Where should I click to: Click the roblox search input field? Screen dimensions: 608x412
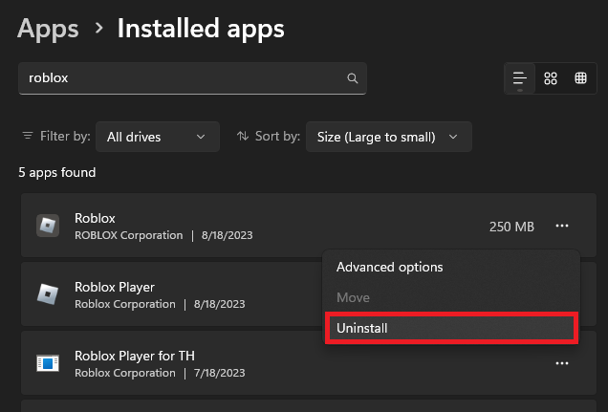[182, 78]
